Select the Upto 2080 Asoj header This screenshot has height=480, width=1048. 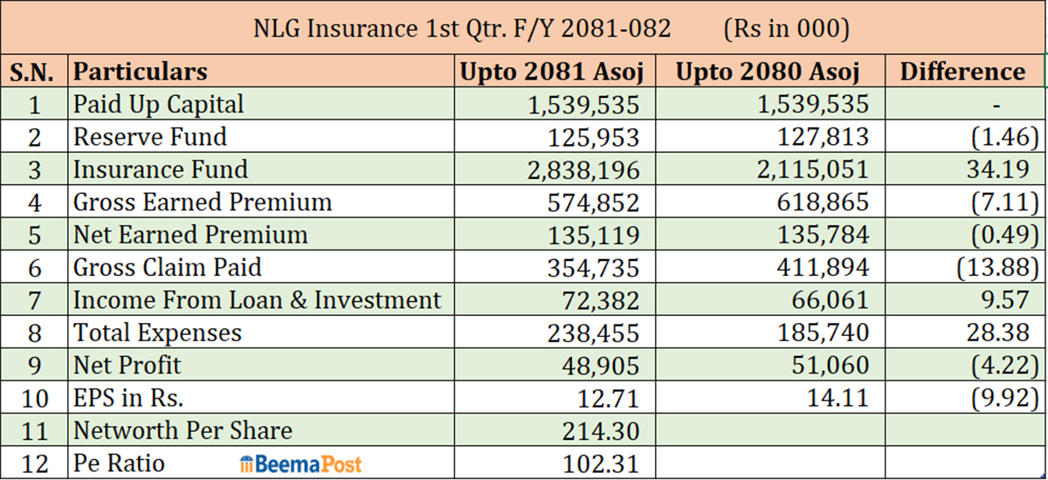click(x=768, y=72)
